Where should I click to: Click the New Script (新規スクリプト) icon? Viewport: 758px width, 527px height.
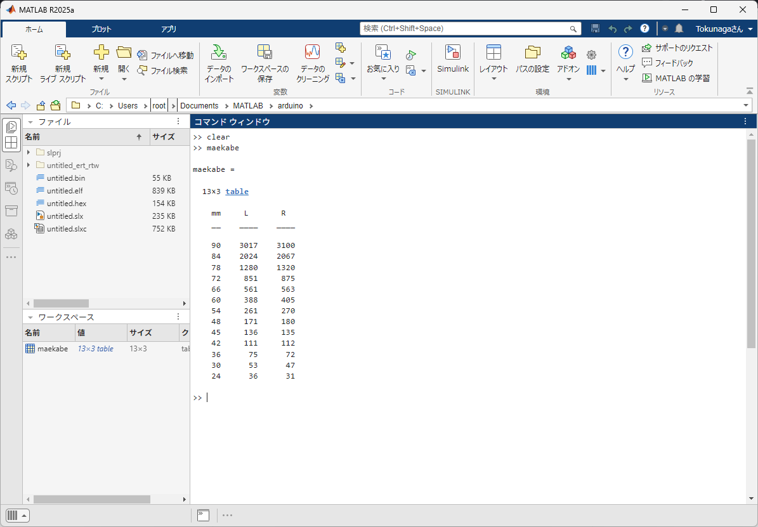pos(19,53)
